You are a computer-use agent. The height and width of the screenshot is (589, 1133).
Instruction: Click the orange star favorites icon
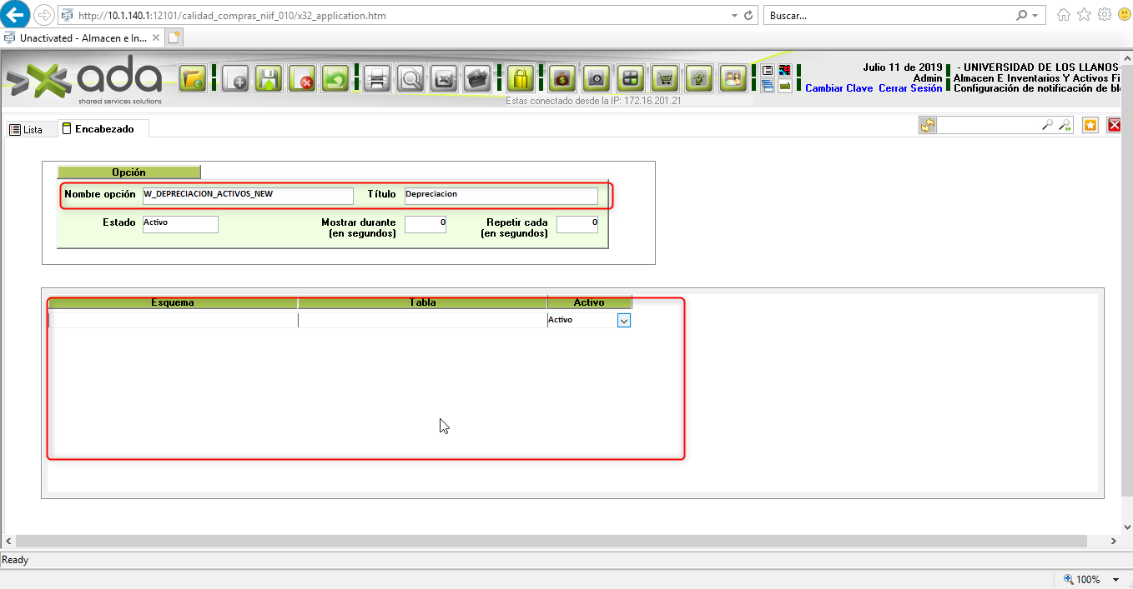1090,125
